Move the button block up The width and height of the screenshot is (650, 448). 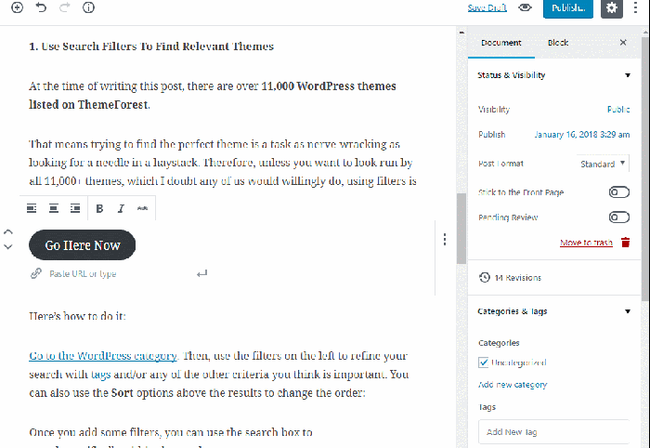(x=8, y=231)
